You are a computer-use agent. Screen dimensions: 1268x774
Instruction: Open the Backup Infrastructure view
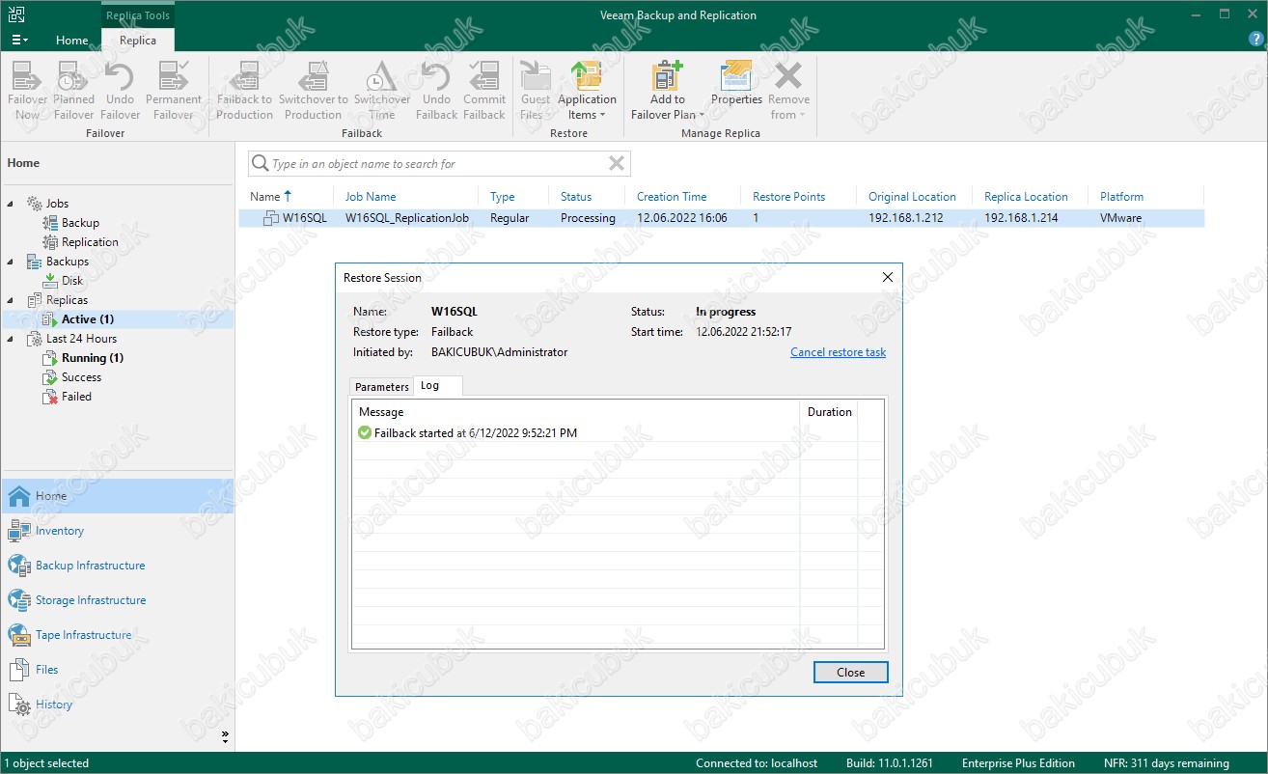click(x=117, y=566)
